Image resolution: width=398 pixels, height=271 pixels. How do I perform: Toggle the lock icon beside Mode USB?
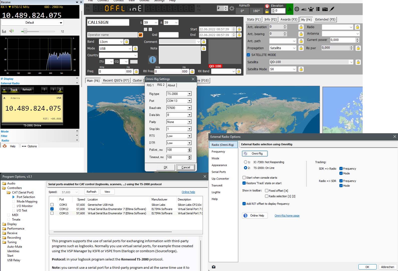[x=135, y=48]
